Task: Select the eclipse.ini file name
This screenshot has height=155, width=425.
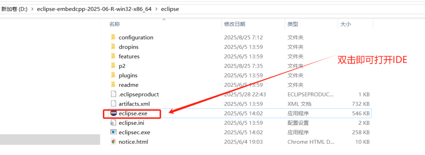Action: [x=131, y=123]
